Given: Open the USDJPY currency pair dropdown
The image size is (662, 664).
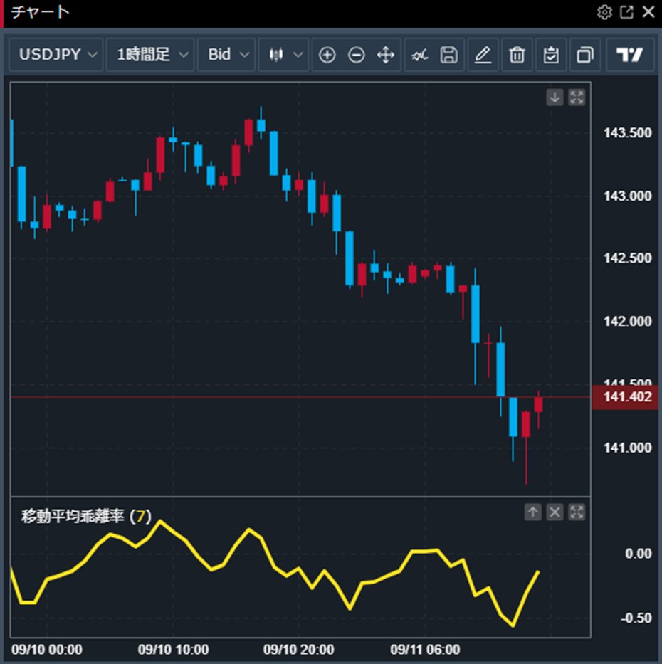Looking at the screenshot, I should 56,55.
